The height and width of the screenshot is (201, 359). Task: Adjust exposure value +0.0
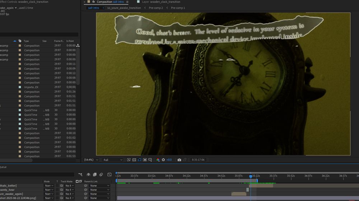click(169, 160)
